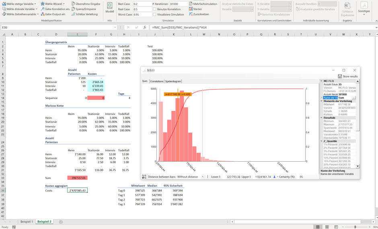Click the Upper limit value 1'024'961.74
The height and width of the screenshot is (229, 378).
263,177
